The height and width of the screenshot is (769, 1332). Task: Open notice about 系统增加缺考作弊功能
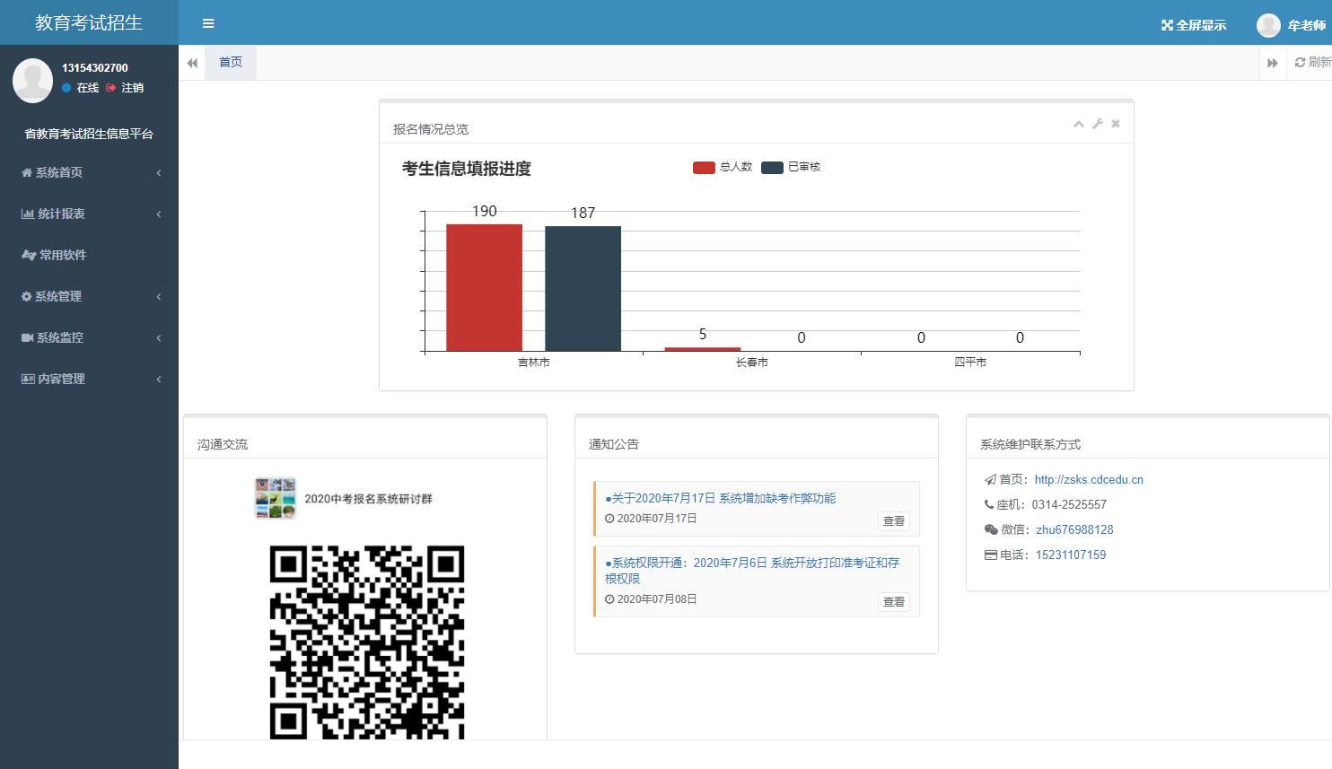(x=721, y=498)
